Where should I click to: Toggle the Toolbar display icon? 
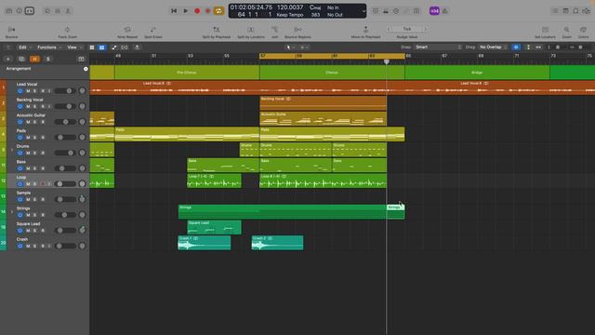tap(30, 11)
